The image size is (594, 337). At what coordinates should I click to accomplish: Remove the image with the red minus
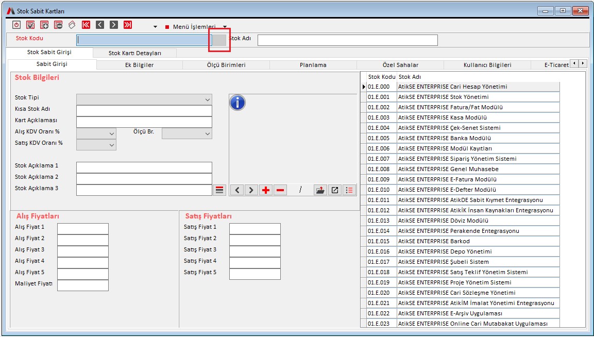[280, 190]
